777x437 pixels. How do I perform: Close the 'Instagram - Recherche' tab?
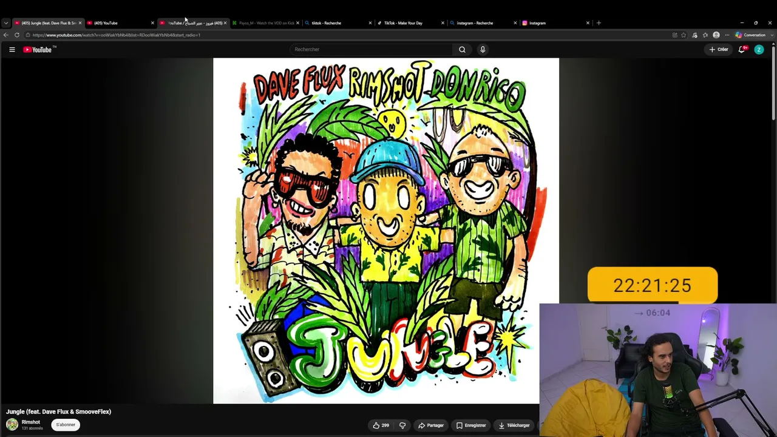tap(515, 23)
